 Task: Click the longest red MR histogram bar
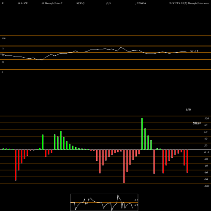(x=124, y=166)
